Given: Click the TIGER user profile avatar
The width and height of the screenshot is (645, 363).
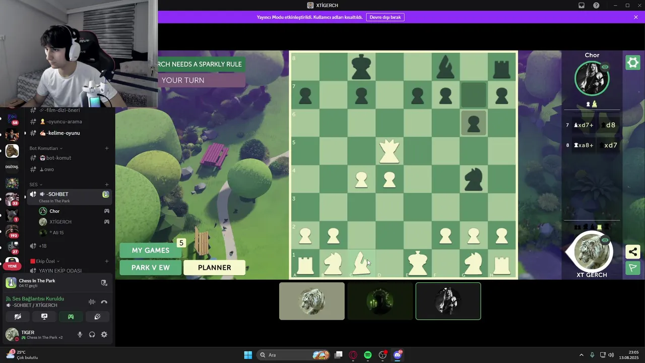Looking at the screenshot, I should pyautogui.click(x=12, y=334).
